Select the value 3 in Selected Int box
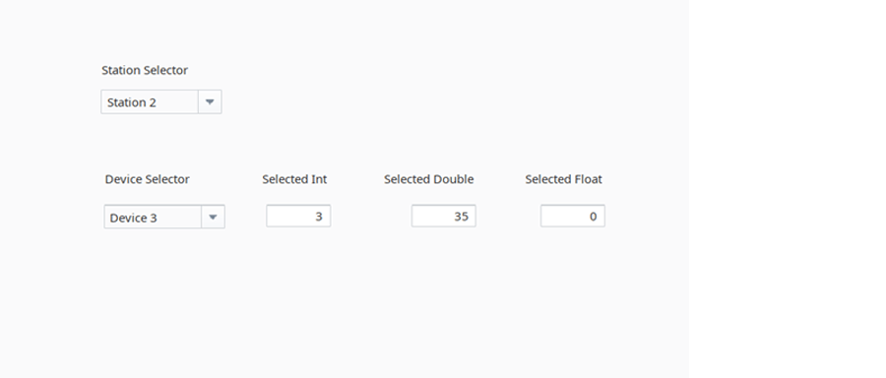The height and width of the screenshot is (378, 886). (x=319, y=217)
